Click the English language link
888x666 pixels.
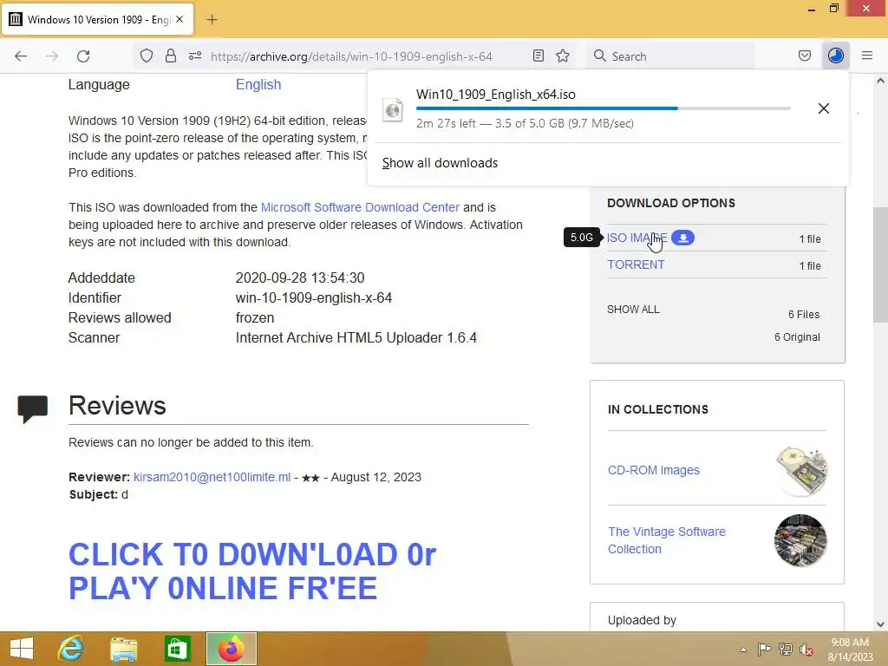258,84
